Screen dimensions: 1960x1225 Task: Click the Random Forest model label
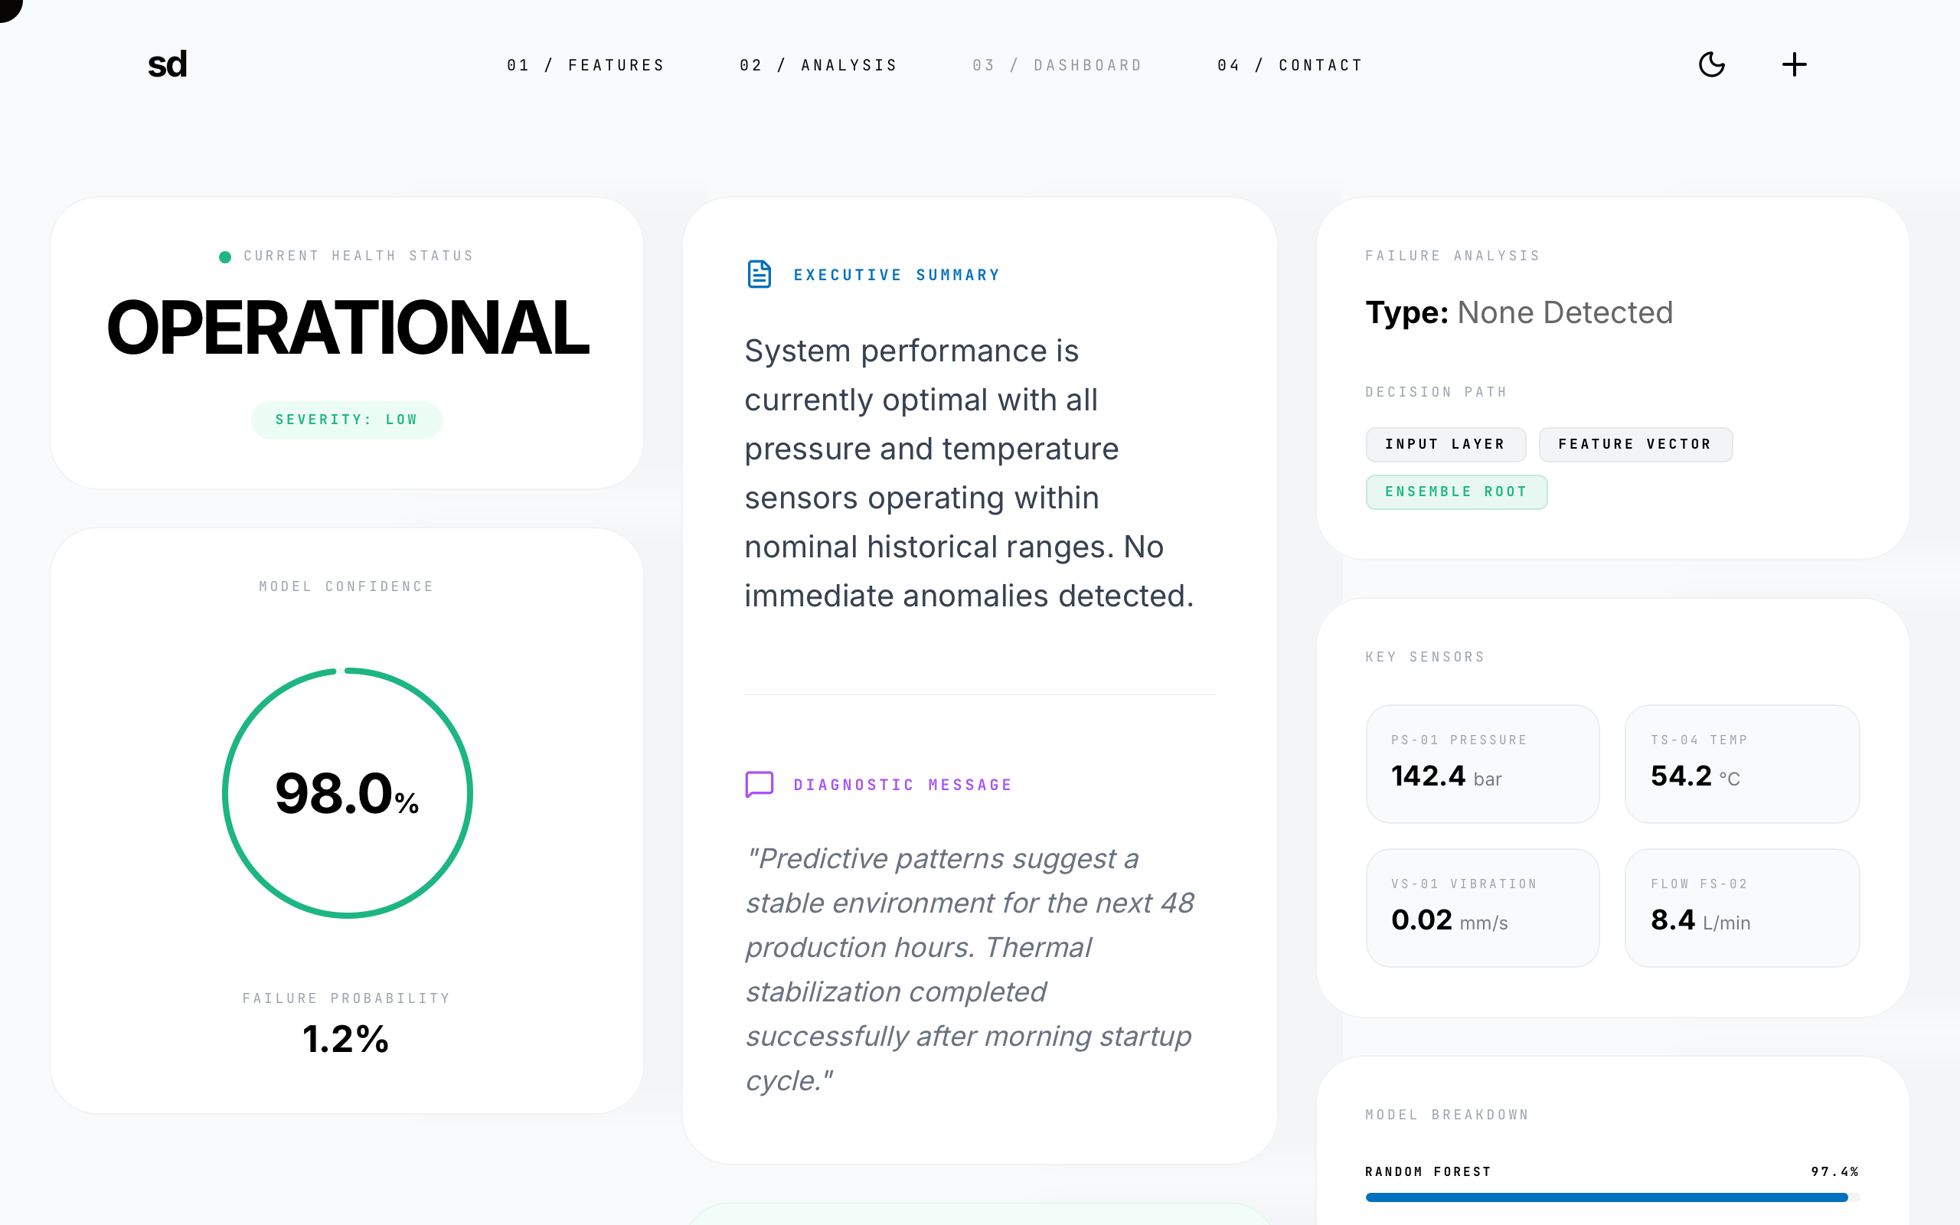click(x=1428, y=1171)
